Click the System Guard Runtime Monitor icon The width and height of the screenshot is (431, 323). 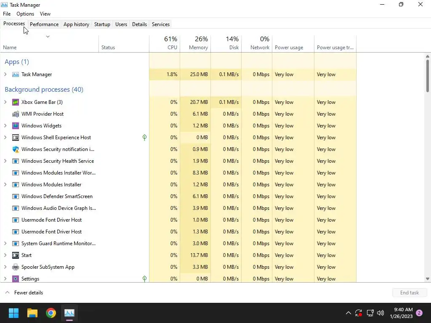click(16, 244)
